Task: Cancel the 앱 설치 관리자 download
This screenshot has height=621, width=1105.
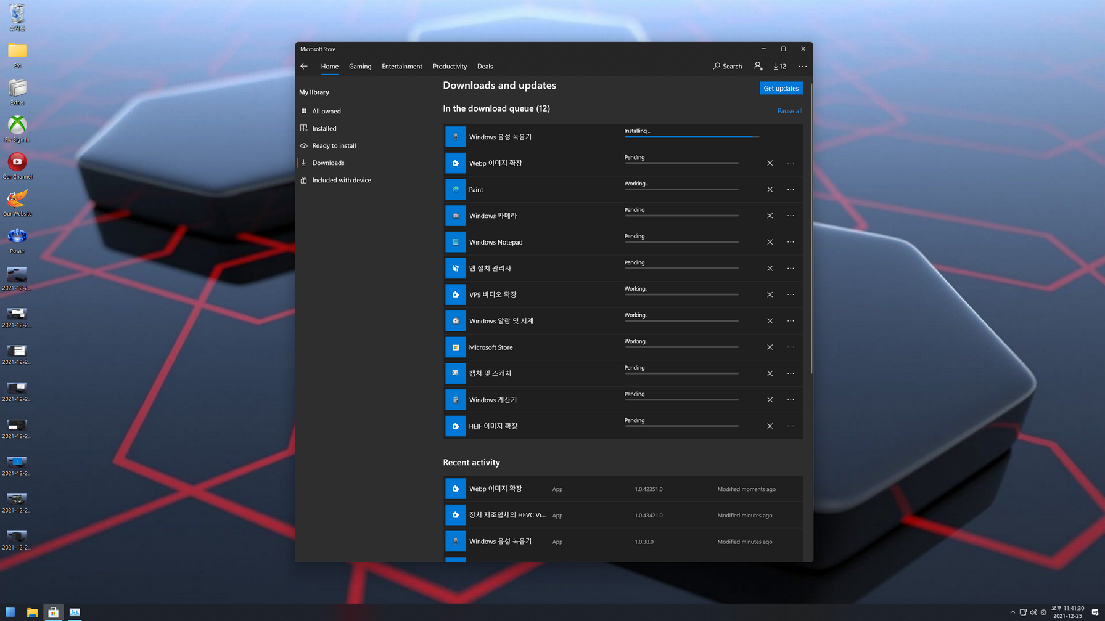Action: (x=770, y=269)
